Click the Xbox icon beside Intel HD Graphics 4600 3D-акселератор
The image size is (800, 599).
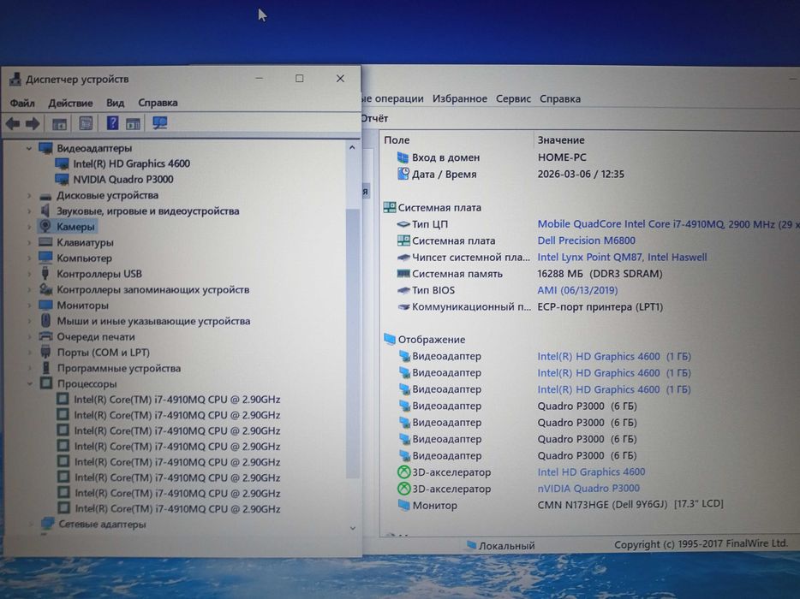coord(403,472)
